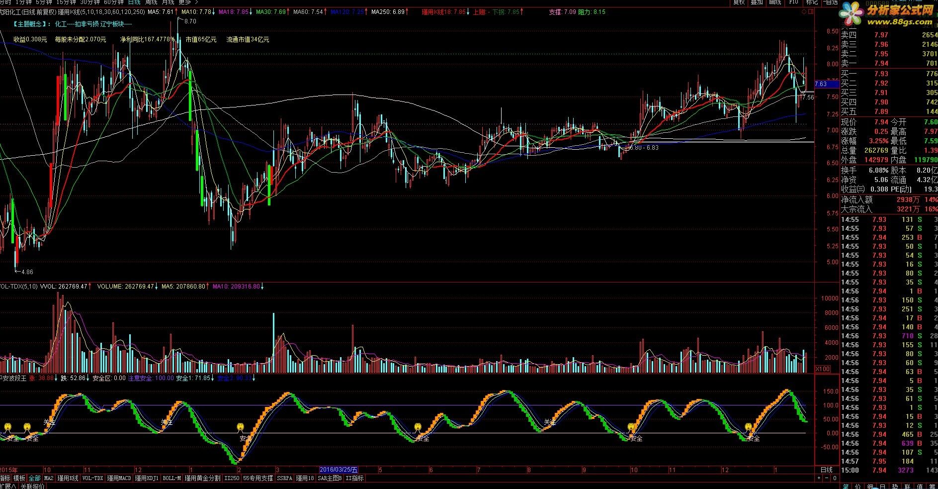Screen dimensions: 938x489
Task: Apply the 瑾用K线 indicator
Action: (x=68, y=478)
